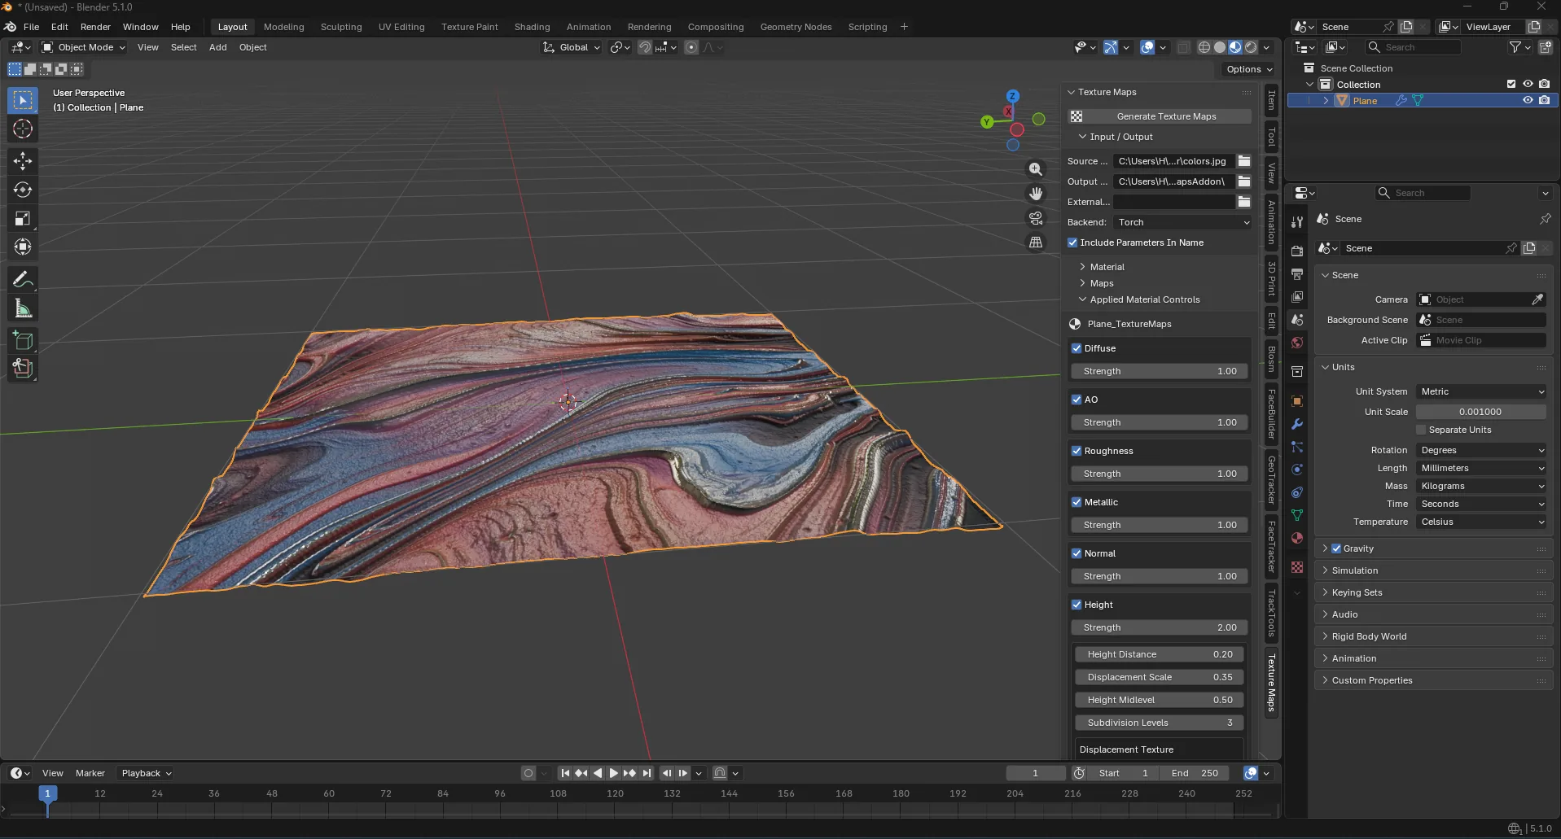
Task: Switch to the Geometry Nodes workspace
Action: pos(796,27)
